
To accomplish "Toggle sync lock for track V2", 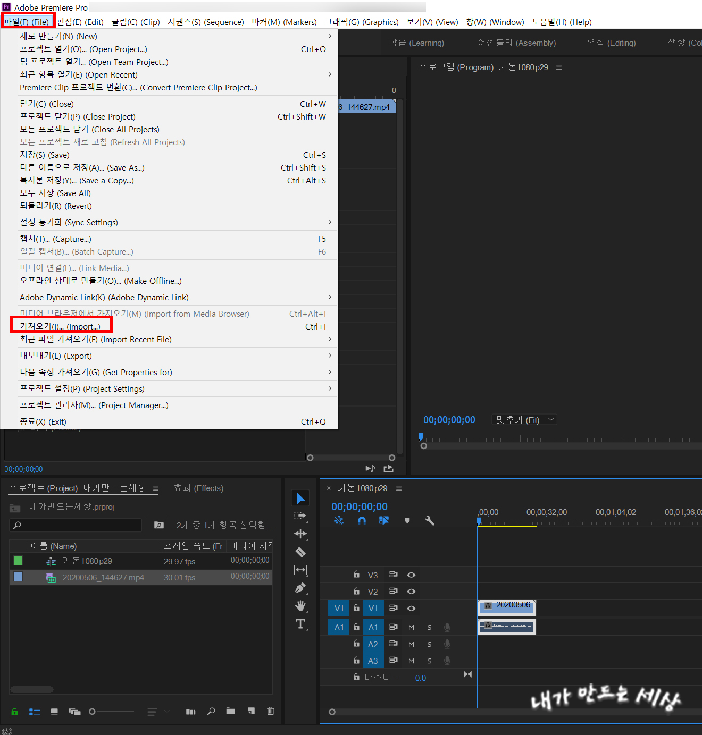I will pos(393,592).
